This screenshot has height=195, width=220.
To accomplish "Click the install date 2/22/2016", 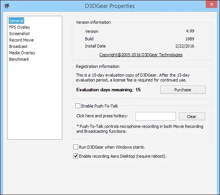I will click(x=185, y=46).
